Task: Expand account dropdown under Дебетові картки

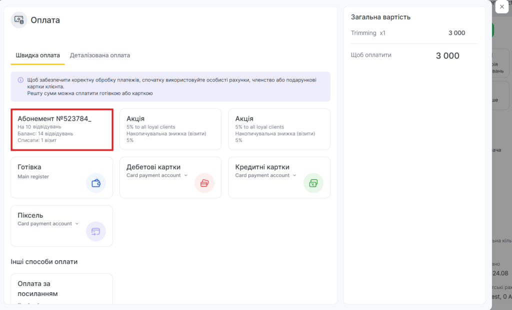Action: click(186, 175)
